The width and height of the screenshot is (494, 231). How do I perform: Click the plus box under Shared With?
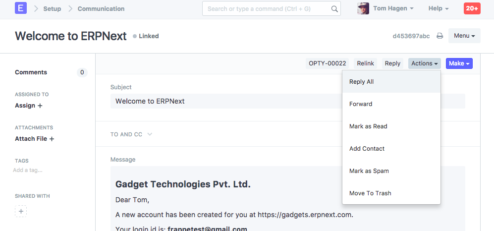(21, 211)
